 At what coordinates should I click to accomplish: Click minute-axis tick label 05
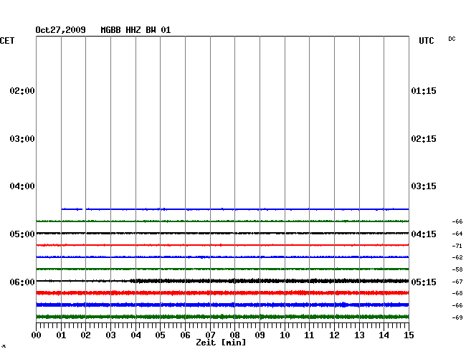tap(160, 335)
